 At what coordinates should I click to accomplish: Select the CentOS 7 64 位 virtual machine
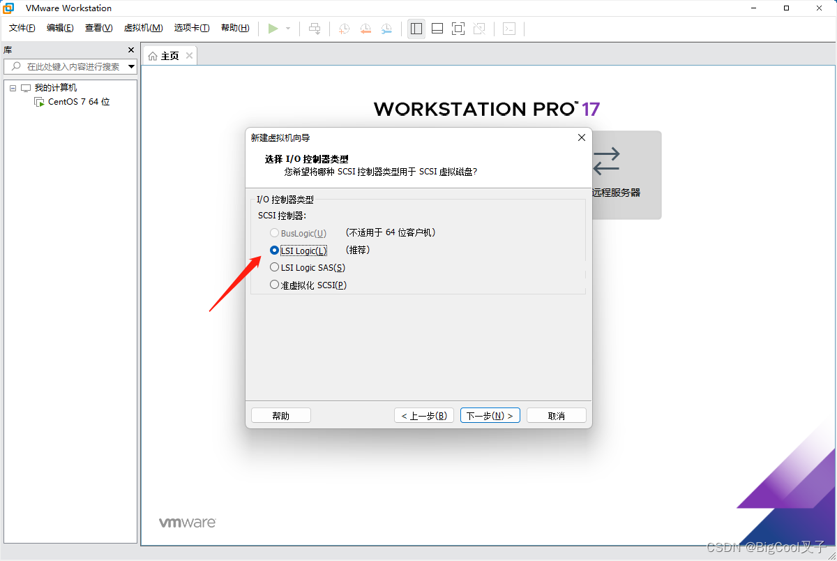coord(79,102)
